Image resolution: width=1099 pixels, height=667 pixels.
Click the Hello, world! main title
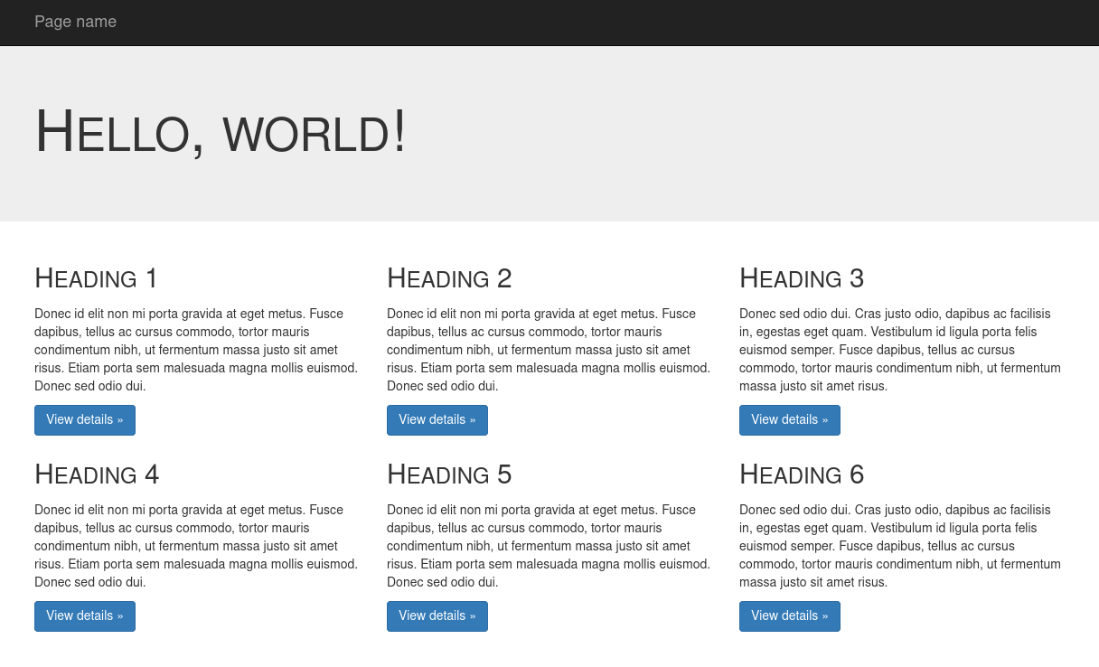[x=221, y=132]
